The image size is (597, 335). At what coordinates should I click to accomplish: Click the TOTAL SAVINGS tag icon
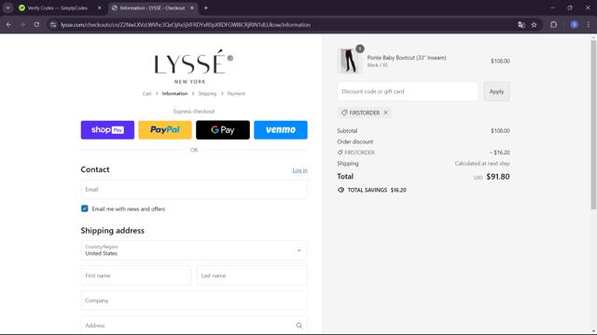[x=340, y=190]
